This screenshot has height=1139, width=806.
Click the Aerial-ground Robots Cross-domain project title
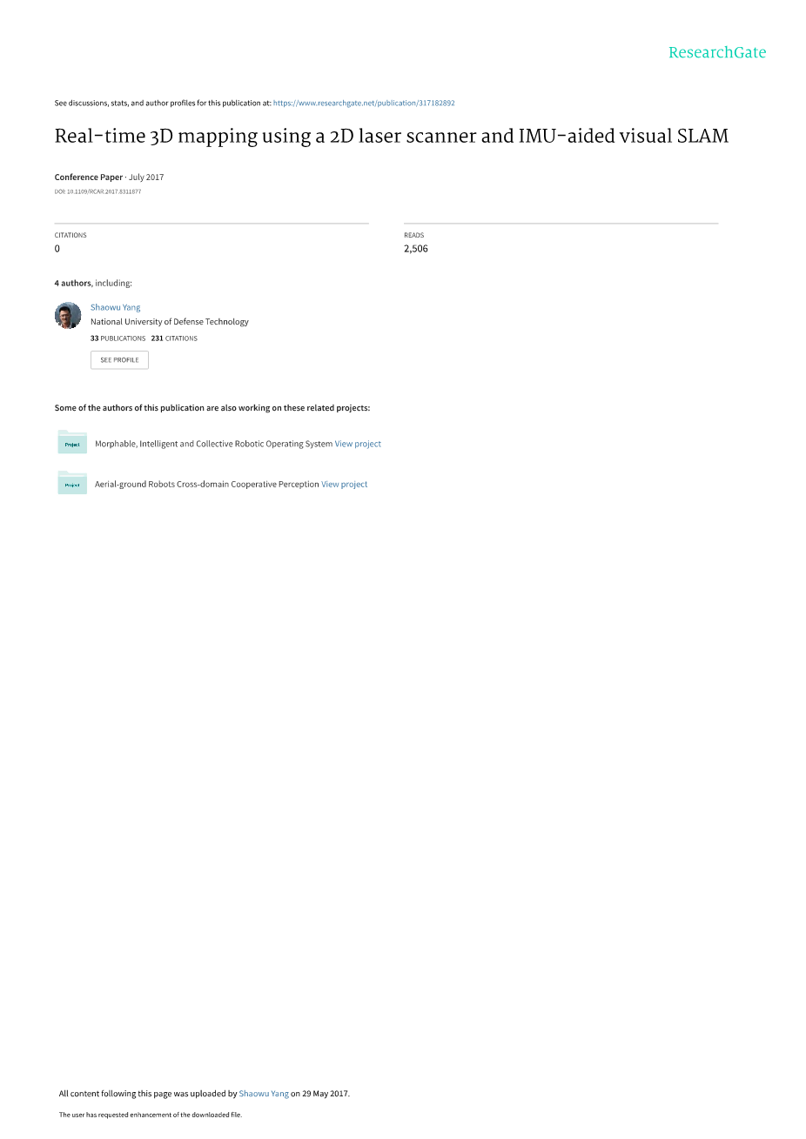pyautogui.click(x=207, y=485)
